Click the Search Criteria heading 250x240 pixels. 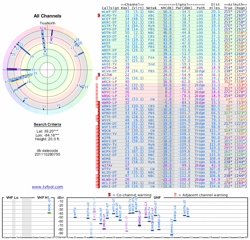[x=47, y=124]
